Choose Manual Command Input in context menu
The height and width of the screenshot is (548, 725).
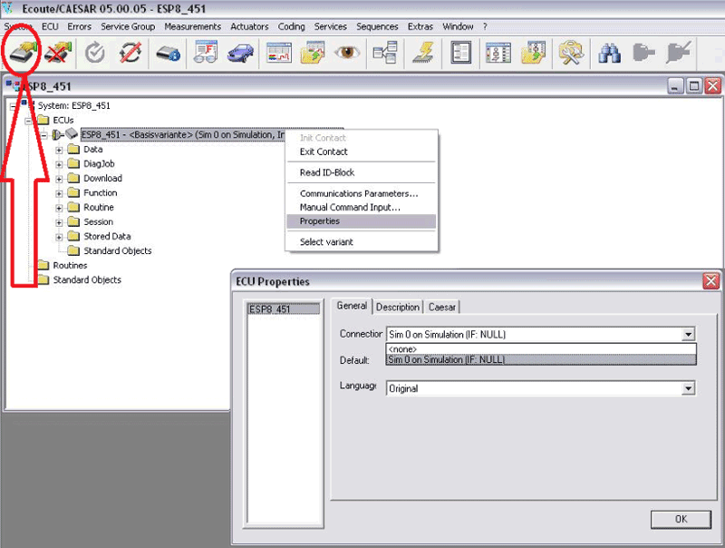point(361,208)
